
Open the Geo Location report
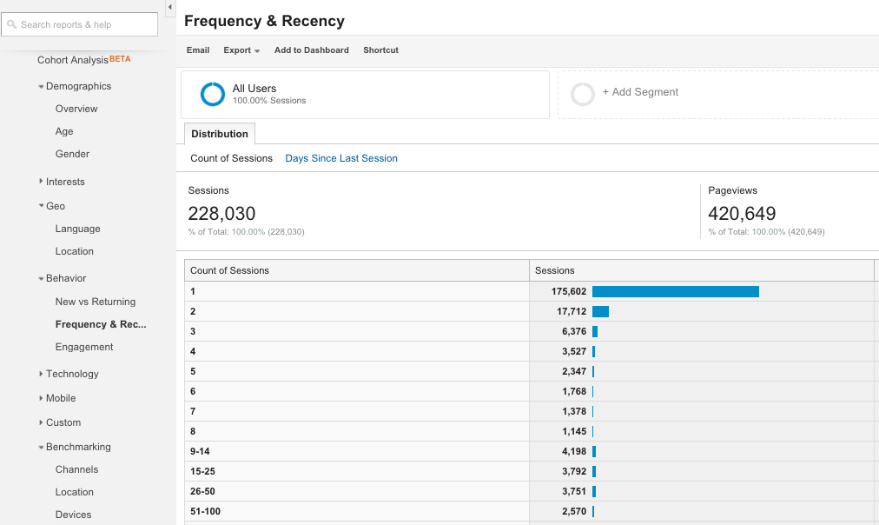pyautogui.click(x=74, y=251)
